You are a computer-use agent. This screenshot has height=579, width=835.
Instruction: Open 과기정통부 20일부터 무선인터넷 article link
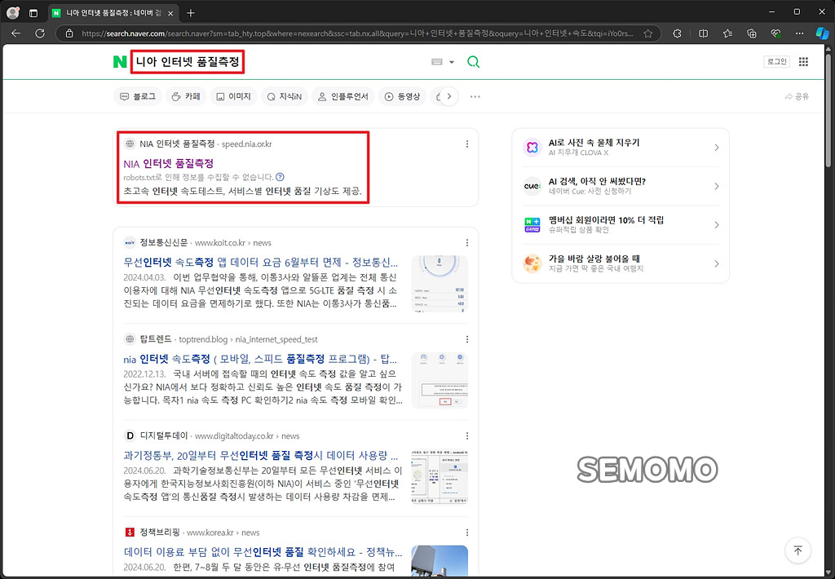260,455
